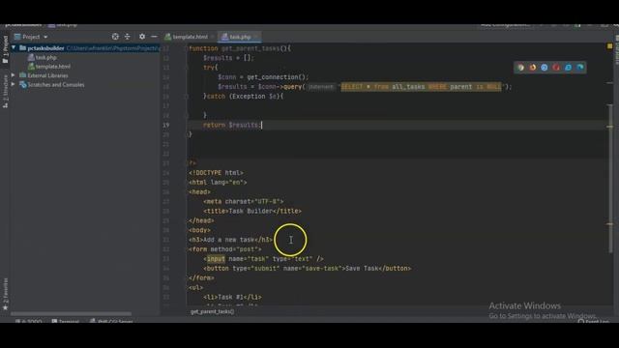Expand Scratches and Consoles node
This screenshot has height=348, width=619.
(x=14, y=84)
